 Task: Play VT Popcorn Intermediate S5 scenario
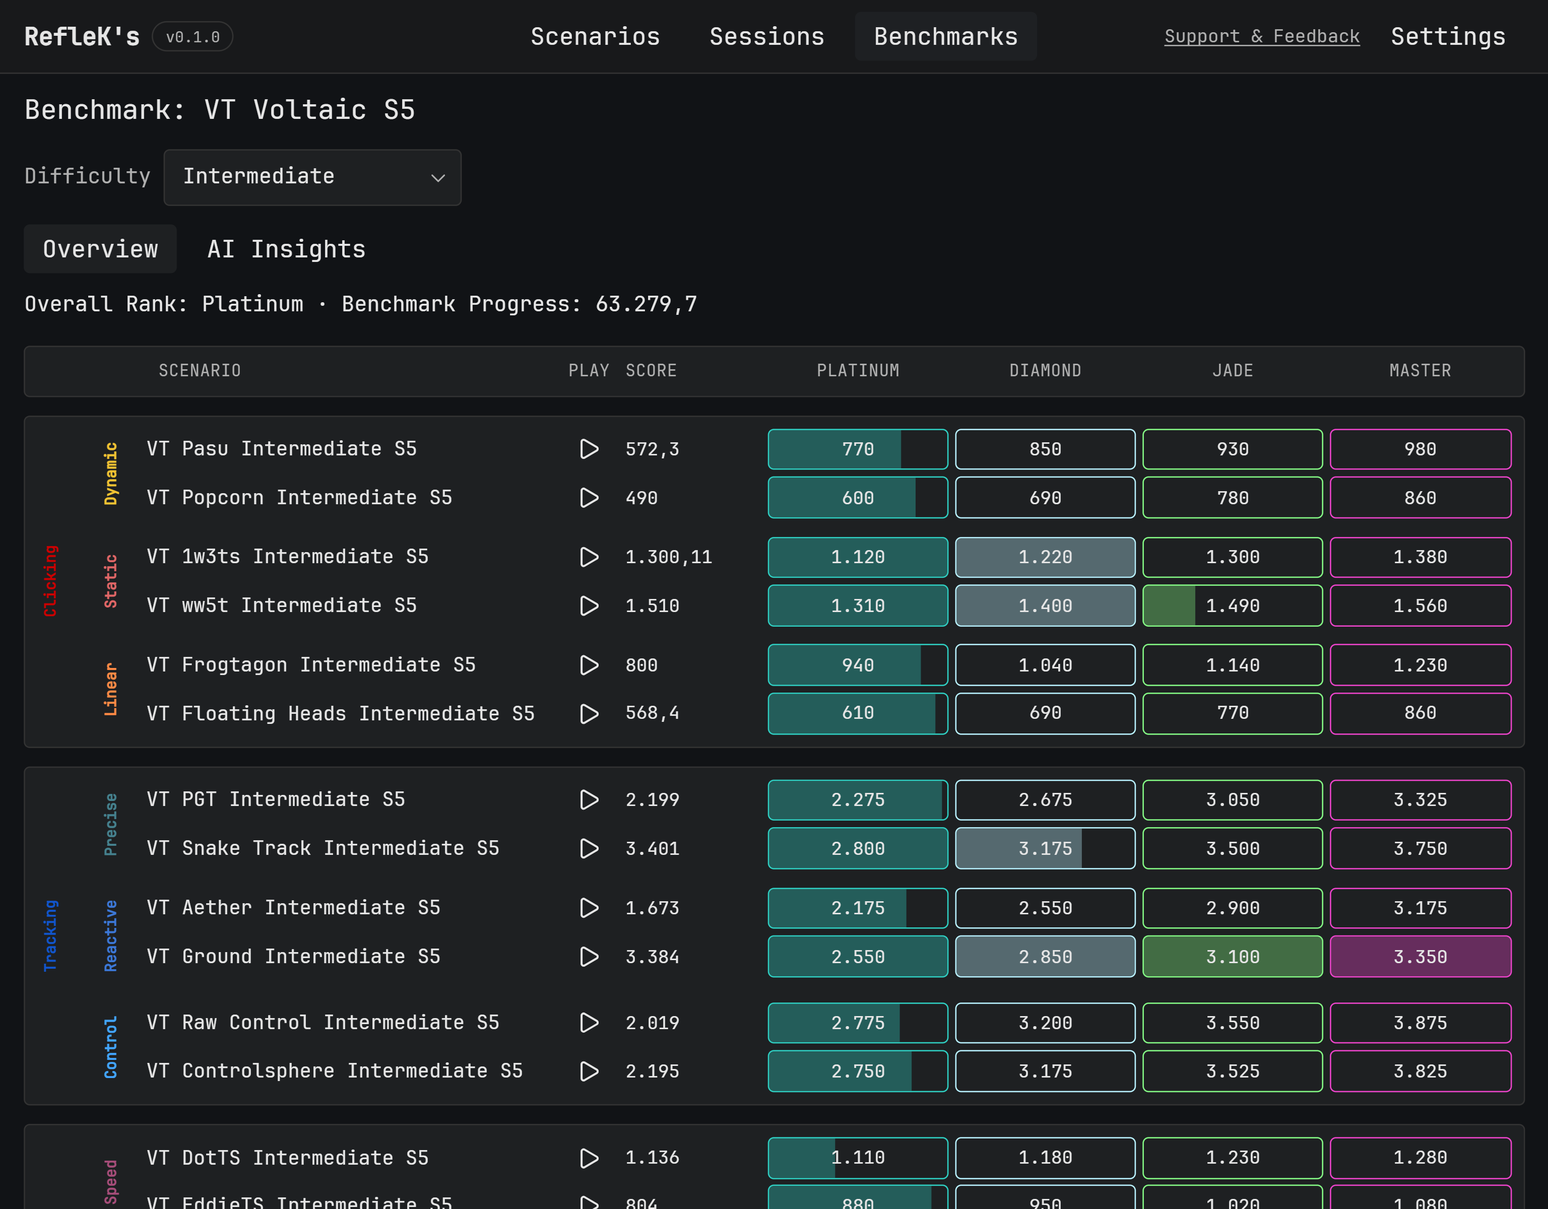pyautogui.click(x=589, y=498)
